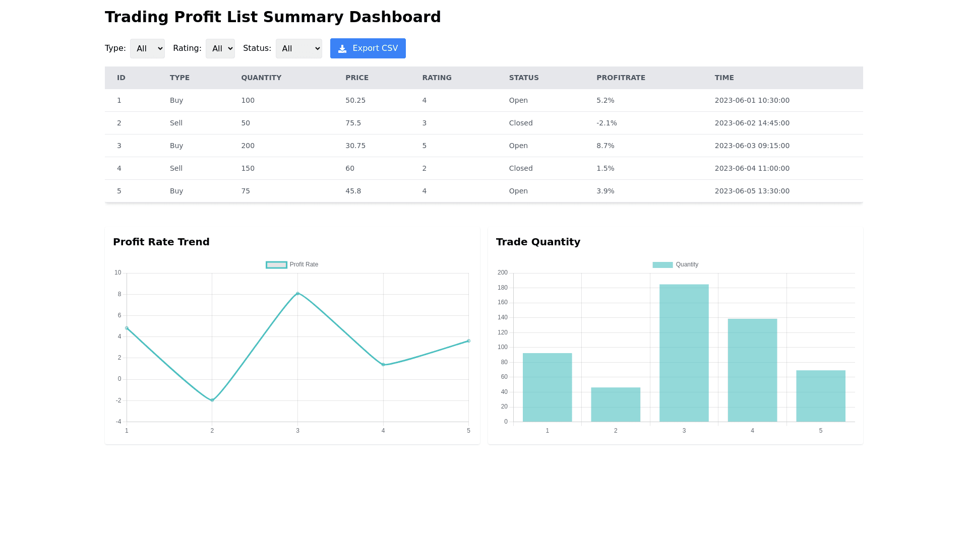Image resolution: width=968 pixels, height=544 pixels.
Task: Click the Quantity legend color swatch
Action: coord(662,265)
